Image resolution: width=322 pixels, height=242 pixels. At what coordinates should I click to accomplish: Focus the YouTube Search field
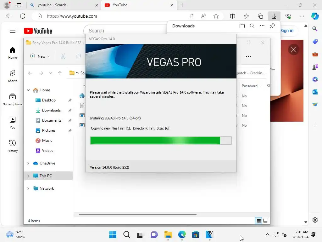125,31
